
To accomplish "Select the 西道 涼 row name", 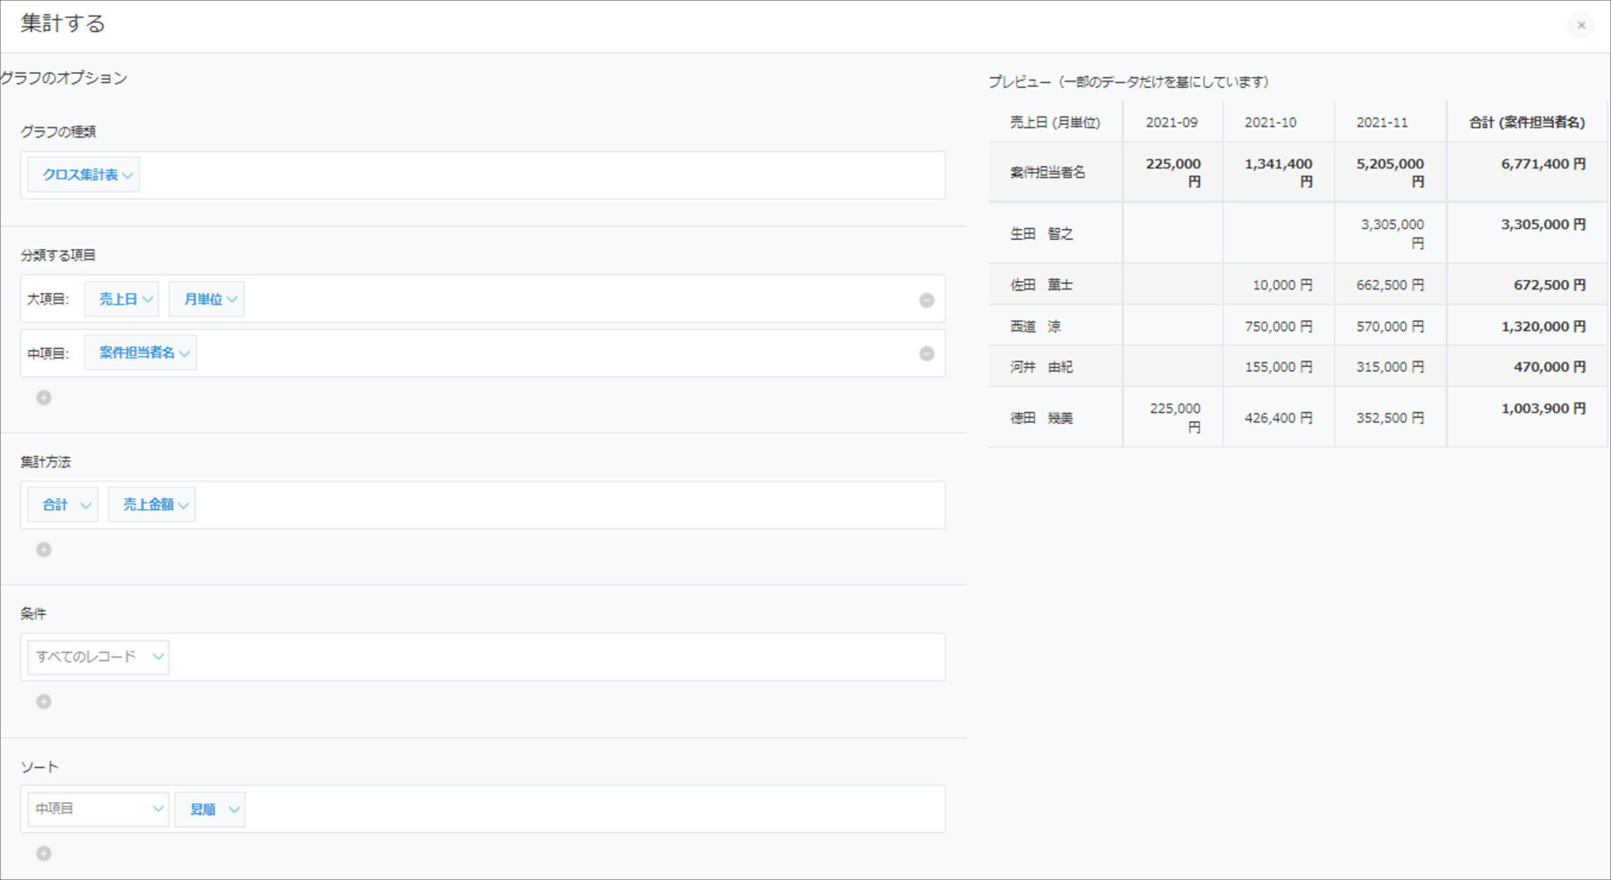I will click(x=1035, y=325).
